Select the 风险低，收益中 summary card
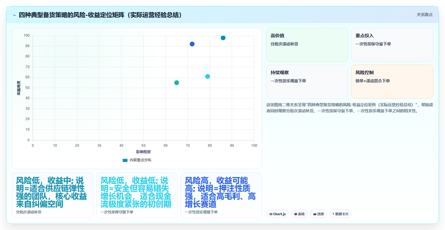This screenshot has height=230, width=445. pyautogui.click(x=52, y=195)
